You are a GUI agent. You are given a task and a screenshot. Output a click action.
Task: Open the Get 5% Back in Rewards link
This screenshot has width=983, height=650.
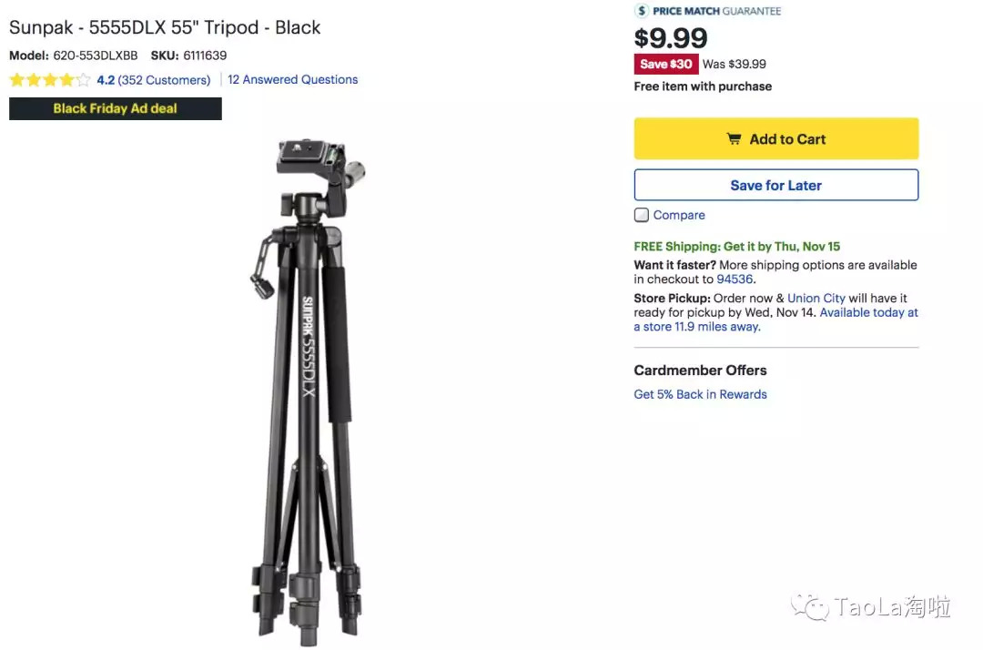(x=700, y=394)
